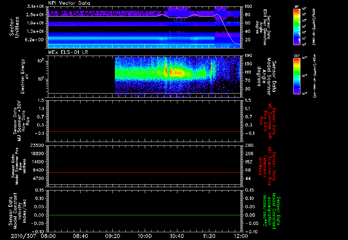This screenshot has height=240, width=348.
Task: Click the '23500' scanner position tick value
Action: [x=37, y=145]
